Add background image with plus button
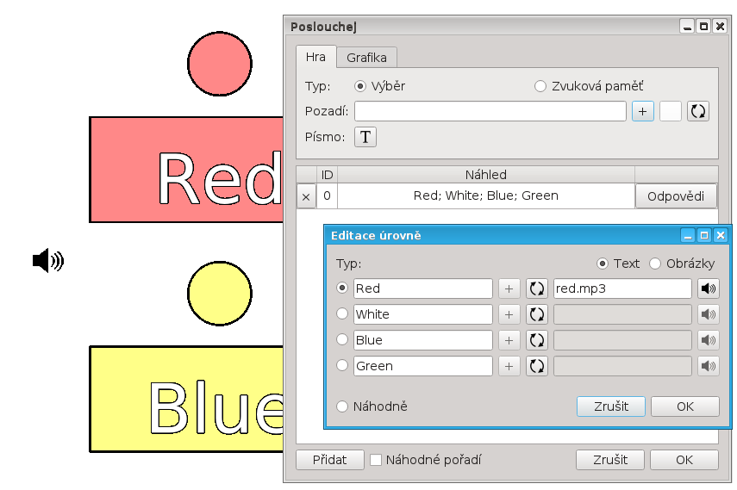The image size is (737, 490). [642, 111]
